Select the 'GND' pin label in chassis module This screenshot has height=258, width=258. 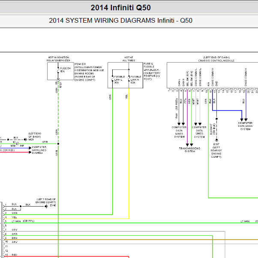[x=216, y=84]
